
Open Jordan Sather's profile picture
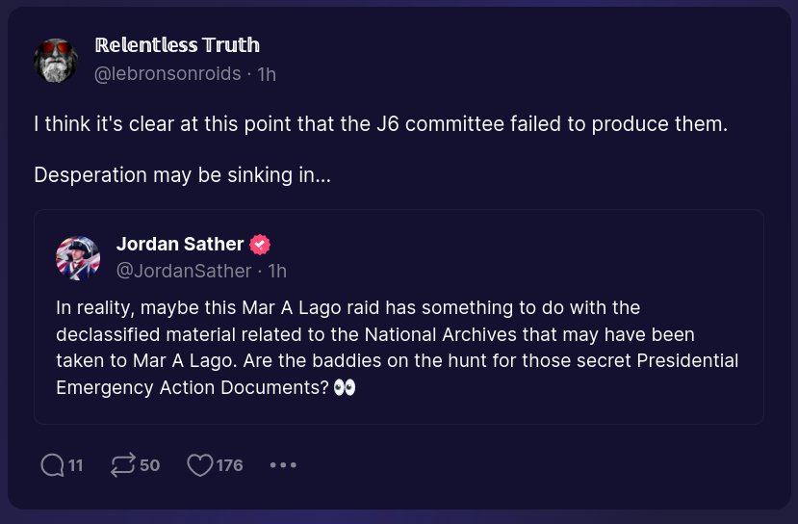tap(78, 258)
